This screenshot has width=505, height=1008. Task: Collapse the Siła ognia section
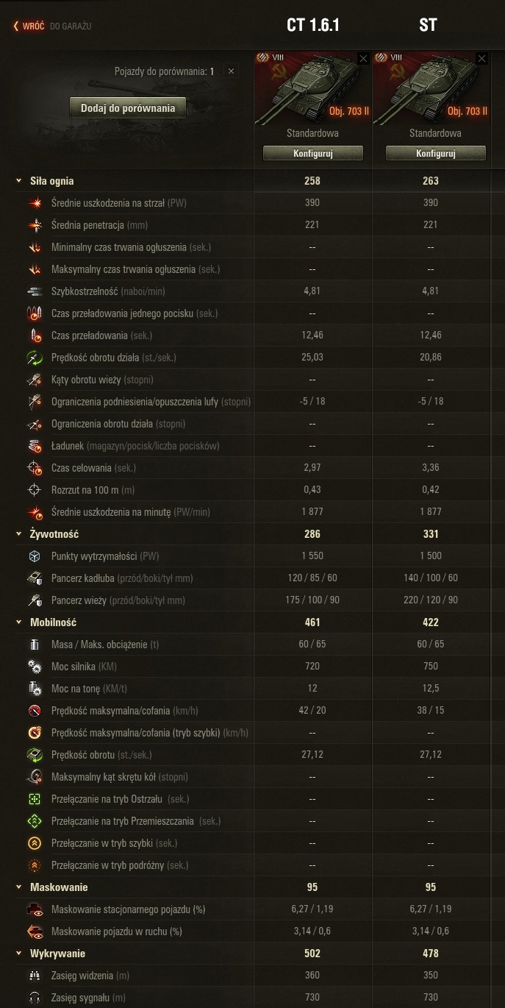click(19, 181)
